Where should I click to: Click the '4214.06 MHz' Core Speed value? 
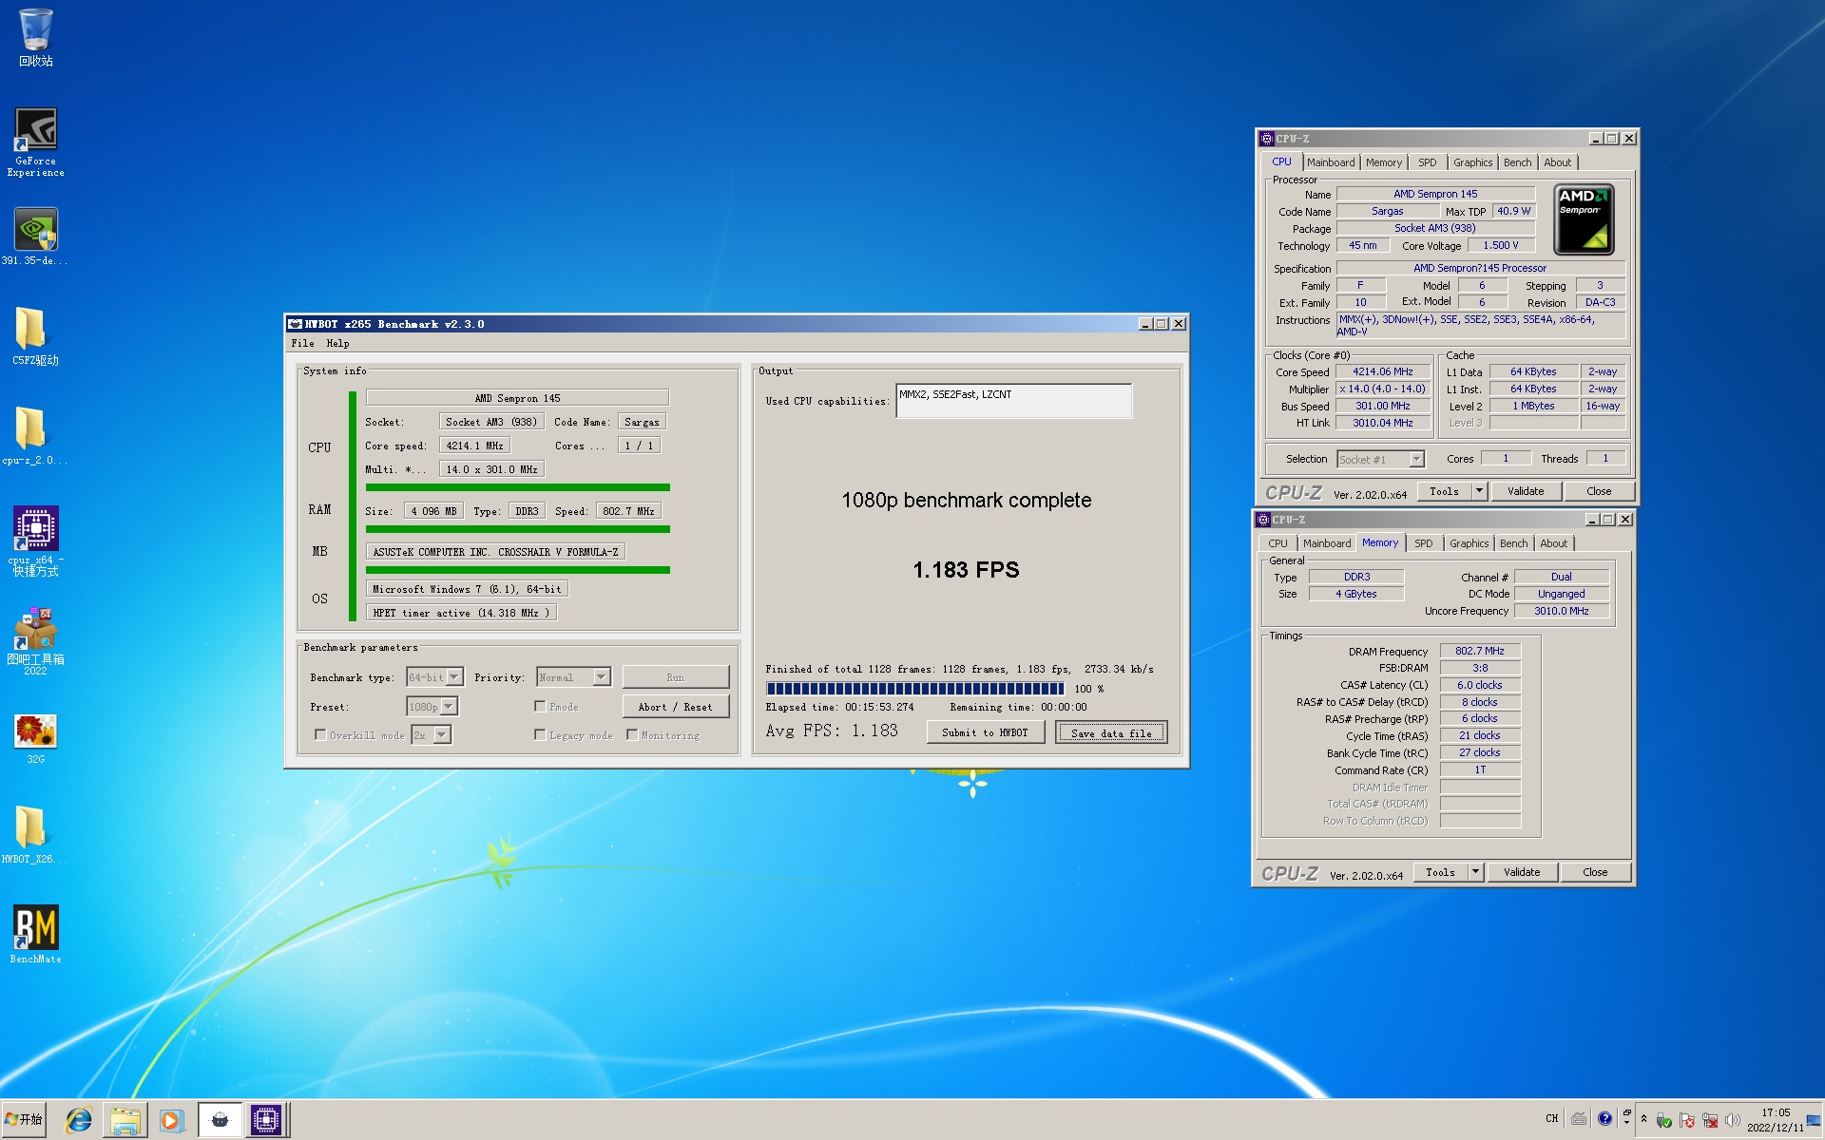coord(1383,371)
